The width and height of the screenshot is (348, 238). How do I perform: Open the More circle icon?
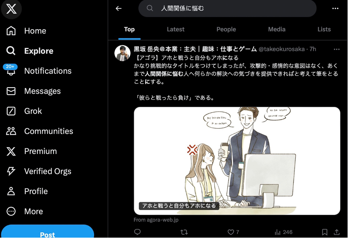[x=11, y=211]
